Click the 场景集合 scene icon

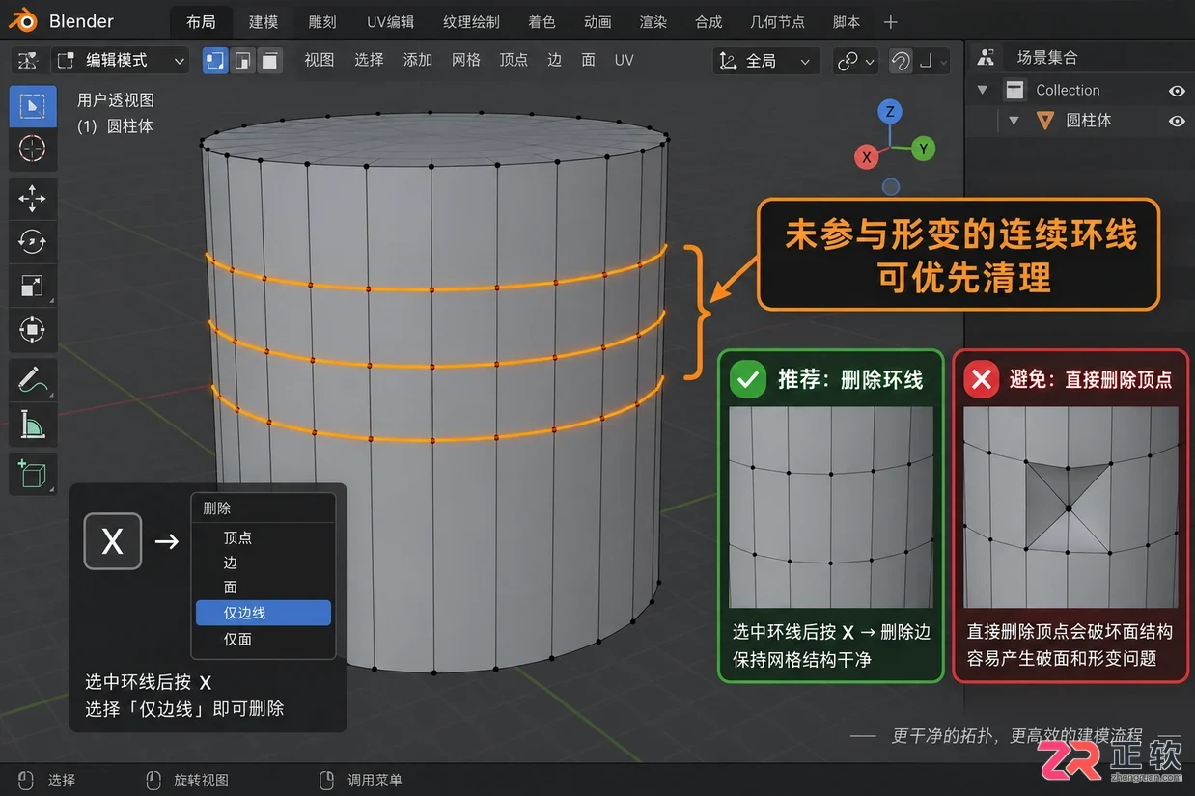click(x=986, y=58)
